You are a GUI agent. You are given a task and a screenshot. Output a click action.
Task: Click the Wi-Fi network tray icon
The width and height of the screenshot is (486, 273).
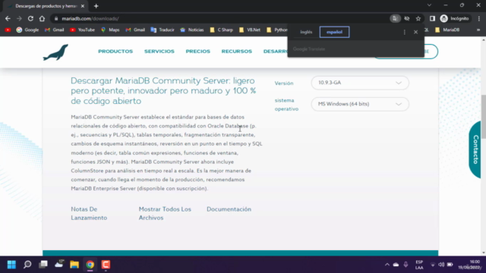click(x=433, y=265)
